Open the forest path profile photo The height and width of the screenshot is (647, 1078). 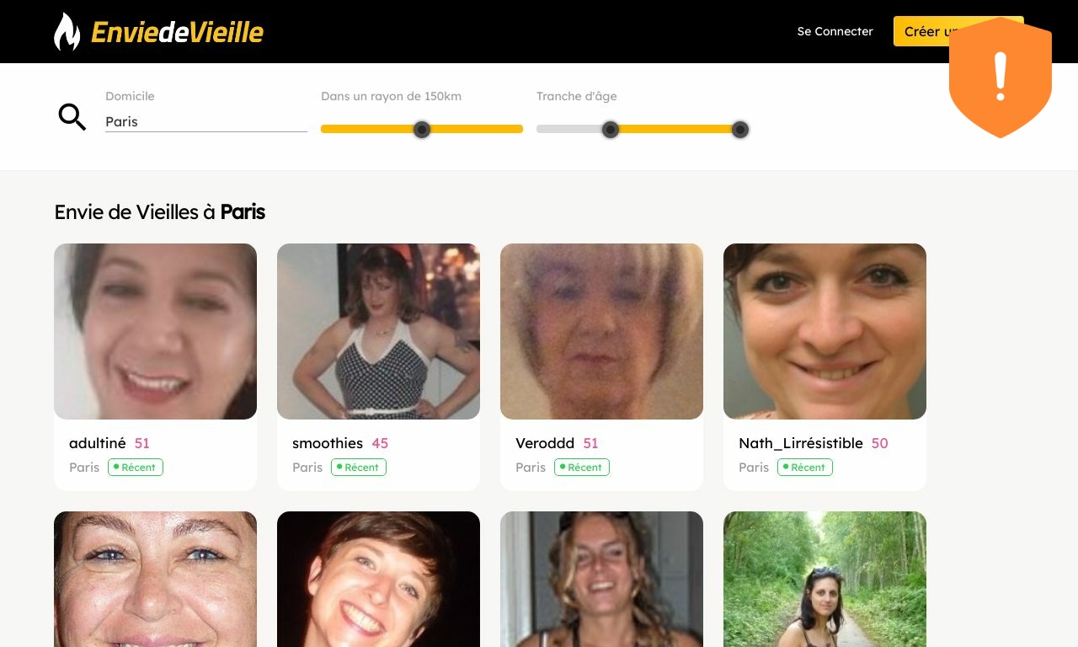(825, 579)
